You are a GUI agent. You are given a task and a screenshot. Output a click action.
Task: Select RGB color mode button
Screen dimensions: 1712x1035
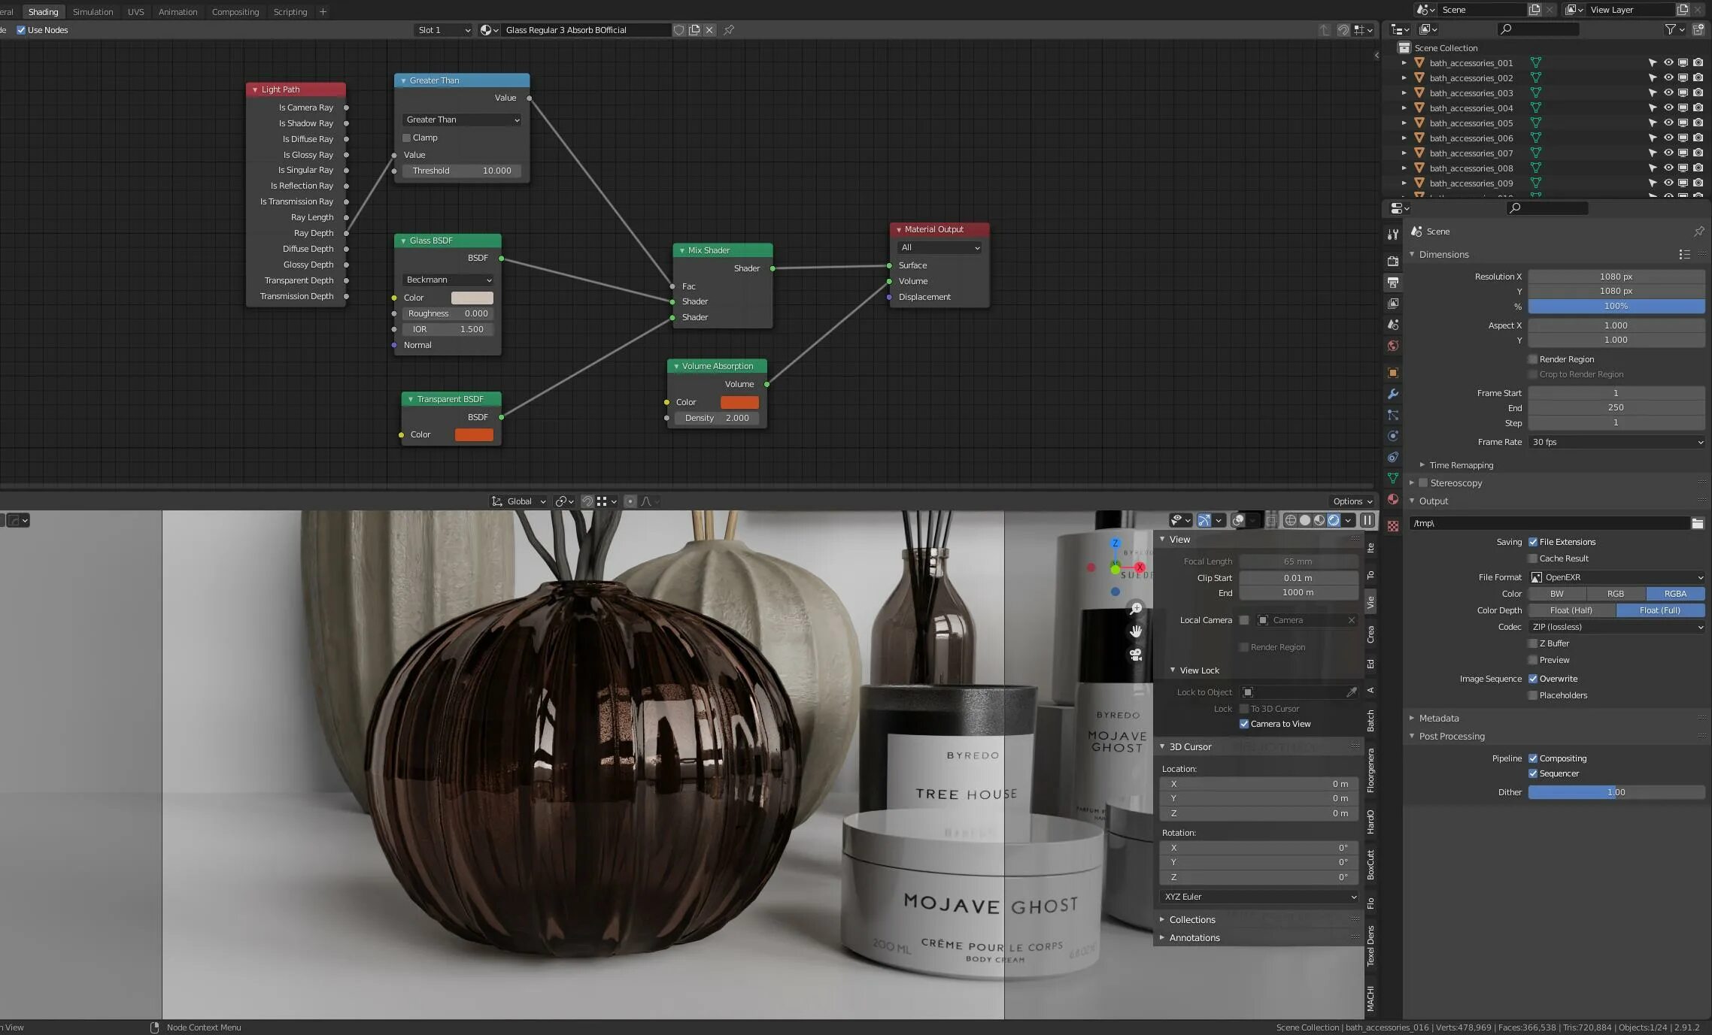pos(1615,594)
